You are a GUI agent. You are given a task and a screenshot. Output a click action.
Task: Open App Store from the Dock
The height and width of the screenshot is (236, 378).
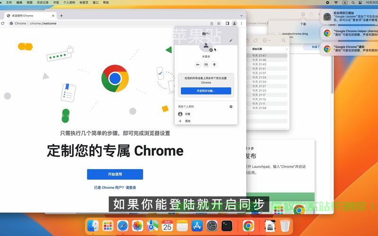coord(197,226)
